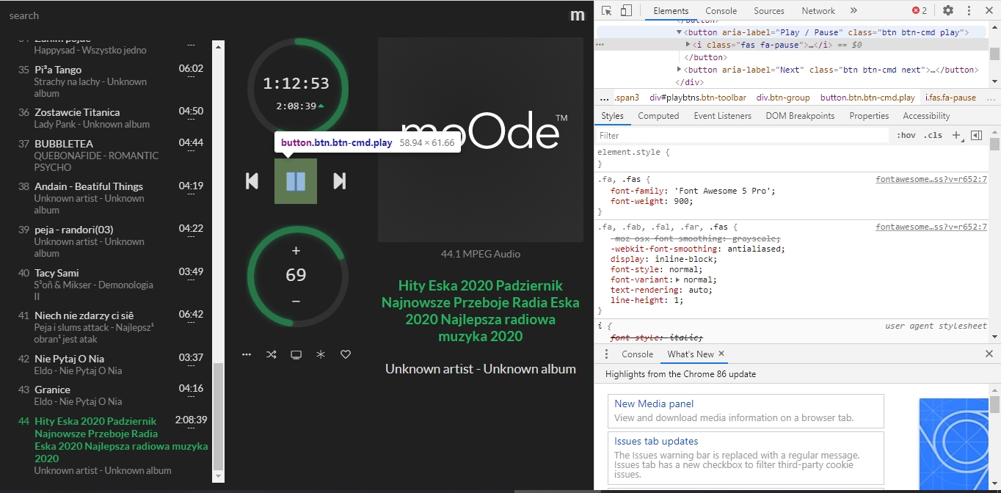Viewport: 1001px width, 493px height.
Task: Collapse the Play / Pause button DOM node
Action: 679,33
